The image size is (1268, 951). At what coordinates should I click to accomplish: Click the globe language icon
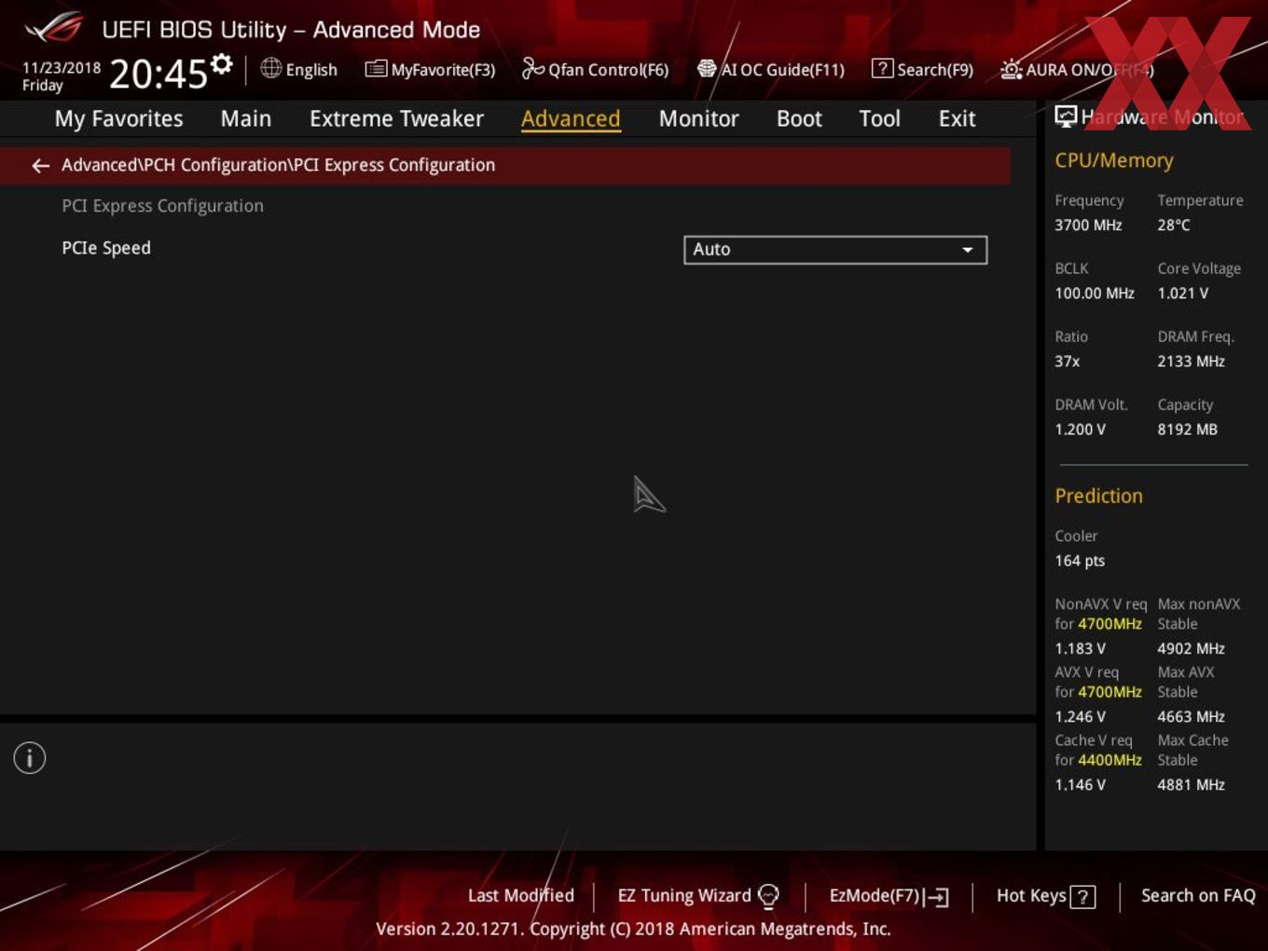click(x=270, y=68)
